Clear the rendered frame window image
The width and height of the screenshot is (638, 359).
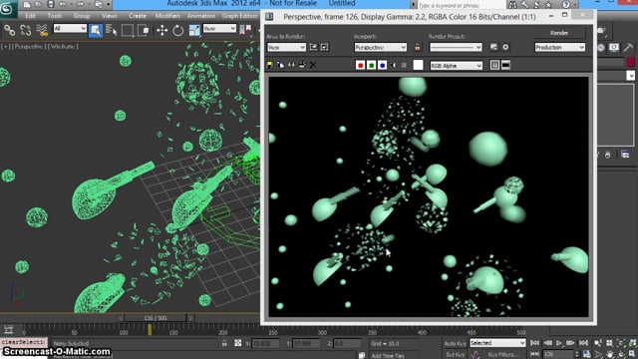[x=313, y=65]
